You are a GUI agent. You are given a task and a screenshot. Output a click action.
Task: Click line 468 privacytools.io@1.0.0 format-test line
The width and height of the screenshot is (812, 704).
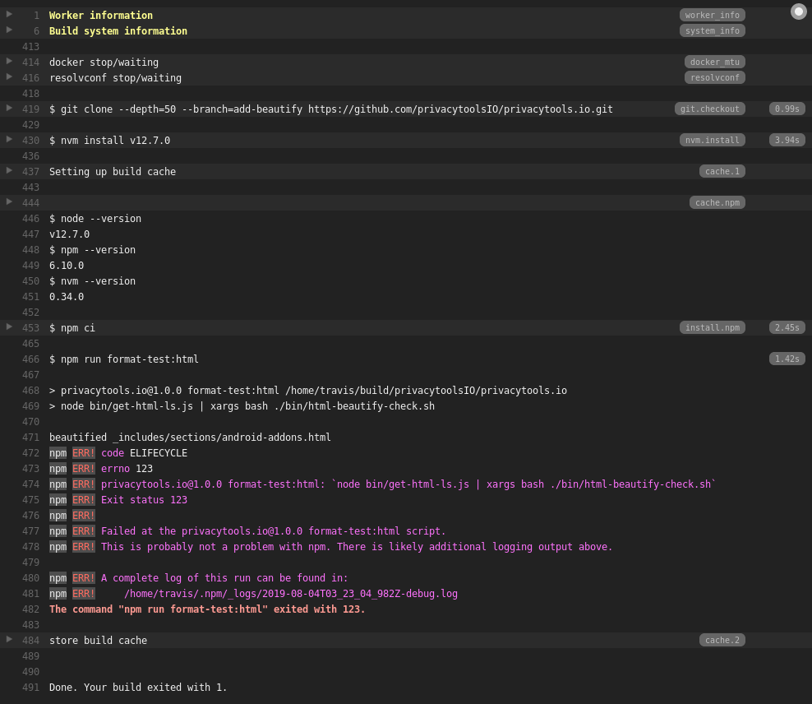308,391
